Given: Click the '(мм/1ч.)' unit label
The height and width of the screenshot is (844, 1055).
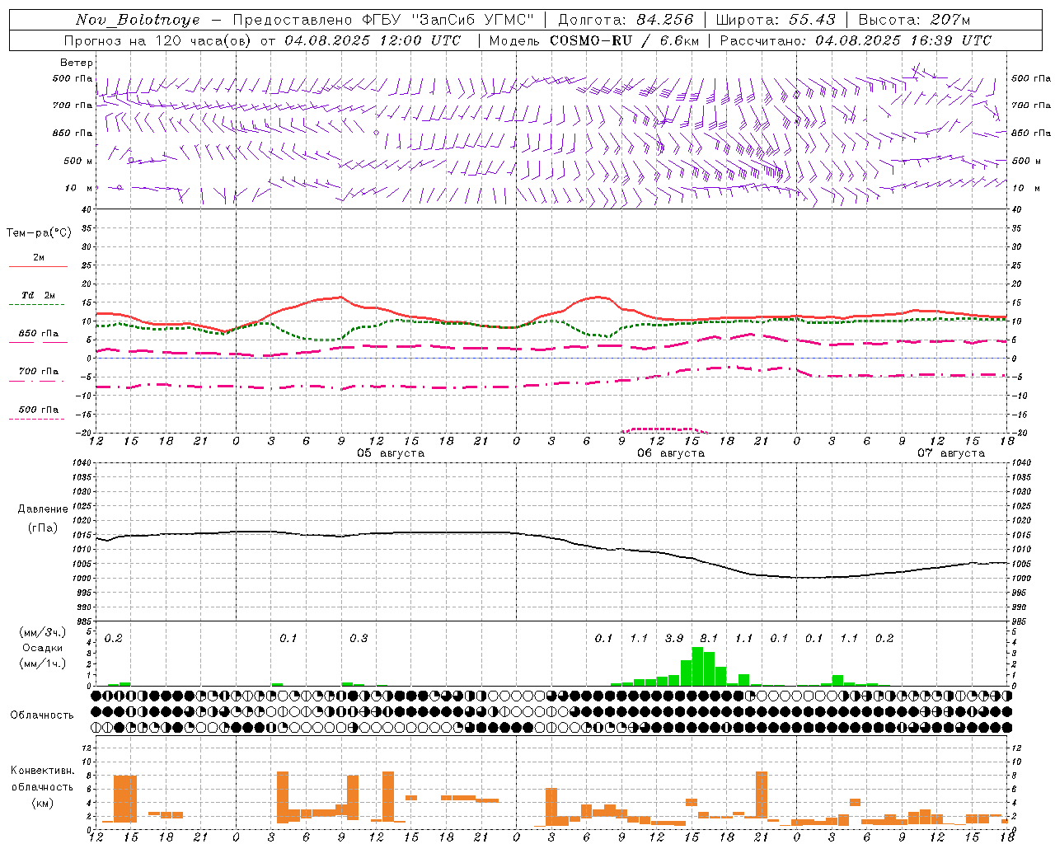Looking at the screenshot, I should click(43, 663).
